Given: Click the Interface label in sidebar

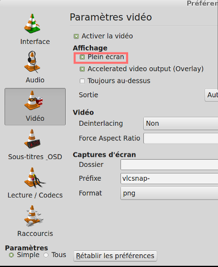Looking at the screenshot, I should (x=35, y=42).
